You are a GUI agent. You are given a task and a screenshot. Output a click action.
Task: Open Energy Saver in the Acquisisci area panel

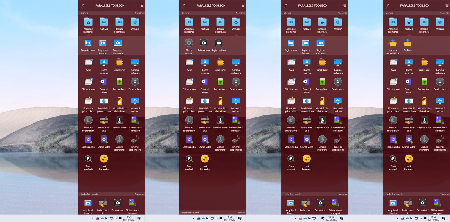pos(120,84)
